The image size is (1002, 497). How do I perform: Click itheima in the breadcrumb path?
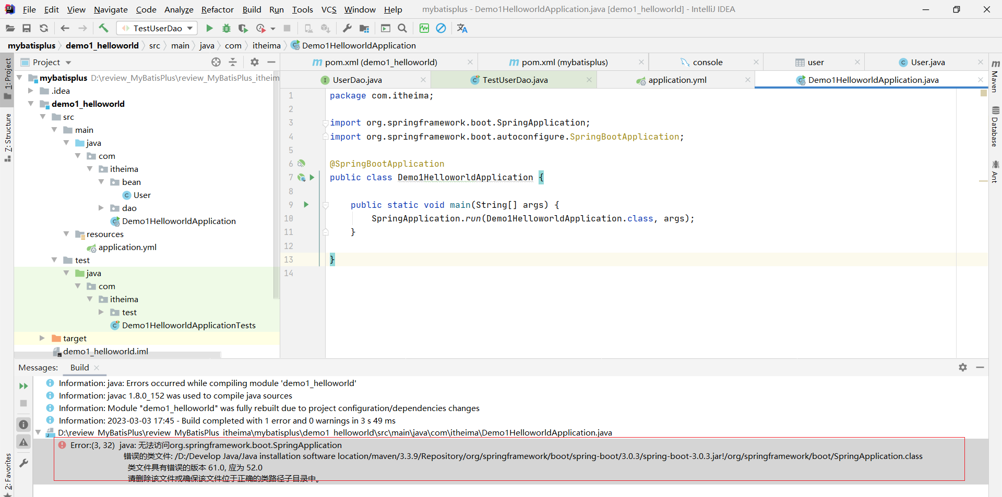pyautogui.click(x=266, y=46)
